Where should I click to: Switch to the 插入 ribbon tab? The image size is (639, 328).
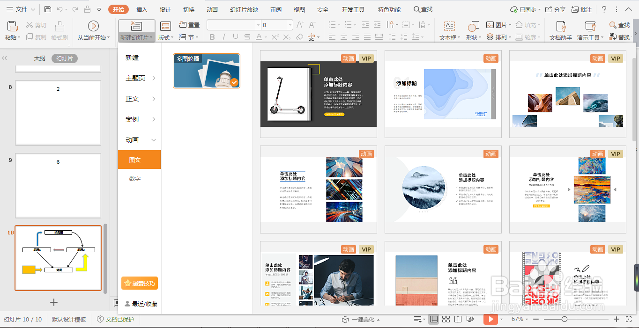(x=141, y=9)
